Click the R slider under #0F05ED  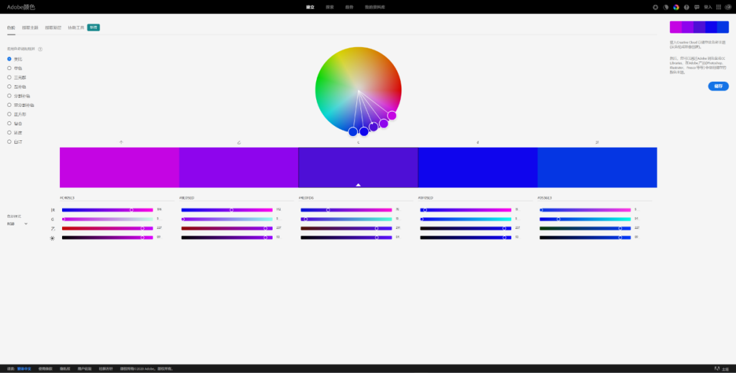click(465, 210)
